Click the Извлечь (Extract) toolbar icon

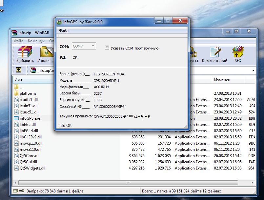pos(47,52)
